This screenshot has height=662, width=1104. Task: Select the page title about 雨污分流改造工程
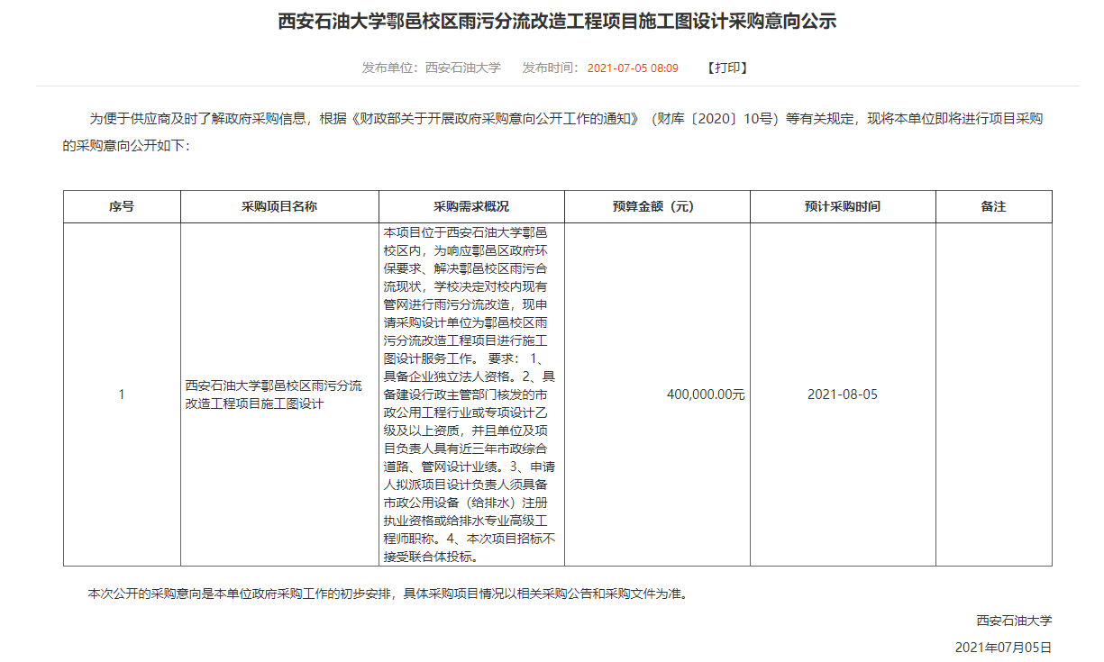pyautogui.click(x=558, y=22)
